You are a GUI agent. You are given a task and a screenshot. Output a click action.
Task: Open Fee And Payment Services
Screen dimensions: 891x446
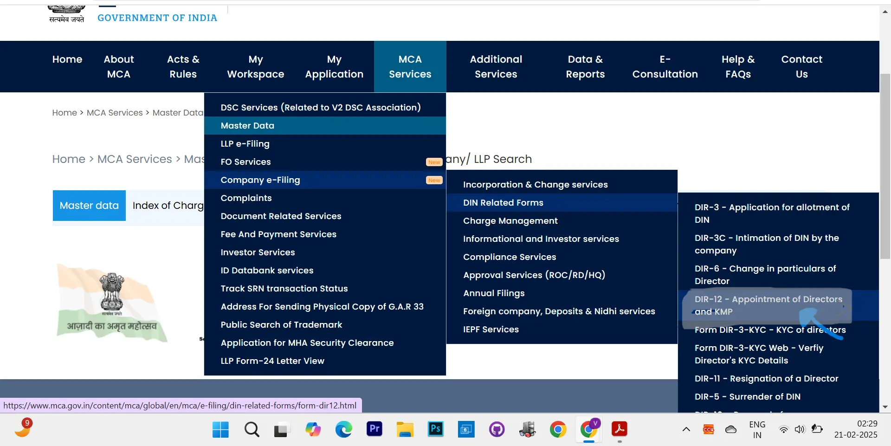coord(325,234)
